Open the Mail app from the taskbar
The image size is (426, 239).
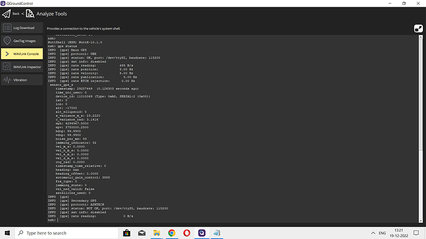click(x=142, y=233)
